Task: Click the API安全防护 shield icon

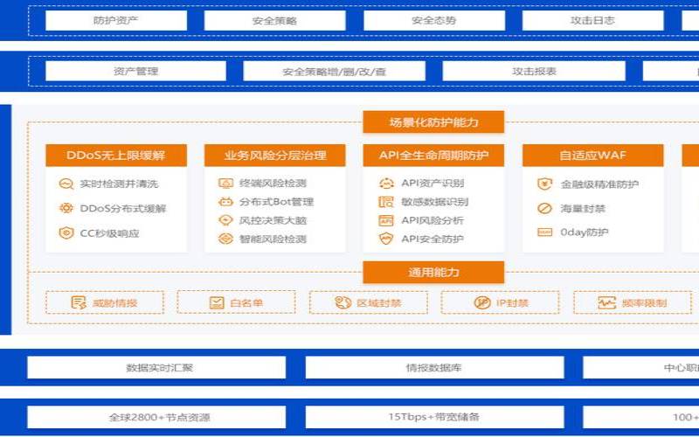Action: pos(386,239)
